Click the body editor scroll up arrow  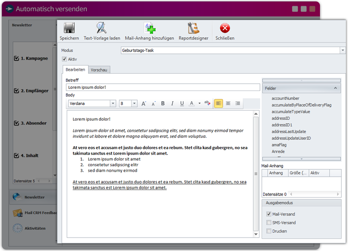(256, 113)
